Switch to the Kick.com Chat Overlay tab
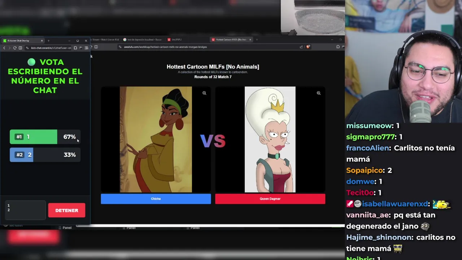Viewport: 462px width, 260px height. (x=22, y=40)
